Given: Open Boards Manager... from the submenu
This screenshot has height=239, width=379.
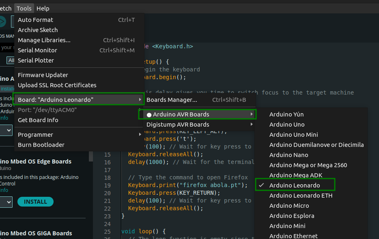Looking at the screenshot, I should coord(172,100).
